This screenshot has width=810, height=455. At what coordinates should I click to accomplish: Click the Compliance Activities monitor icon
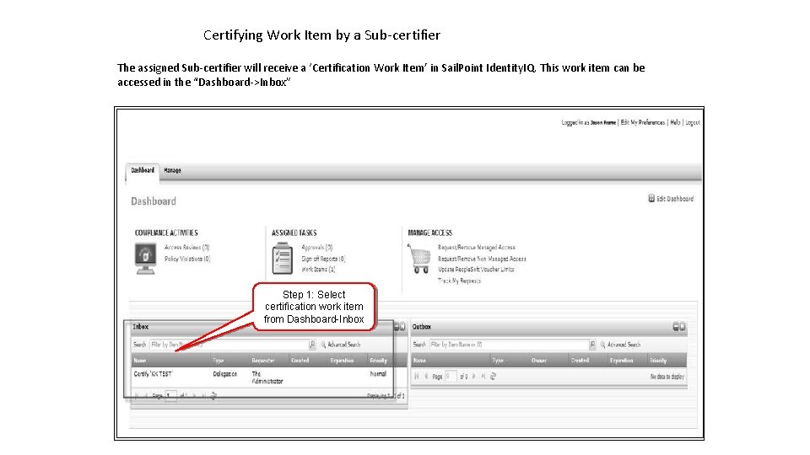tap(146, 259)
